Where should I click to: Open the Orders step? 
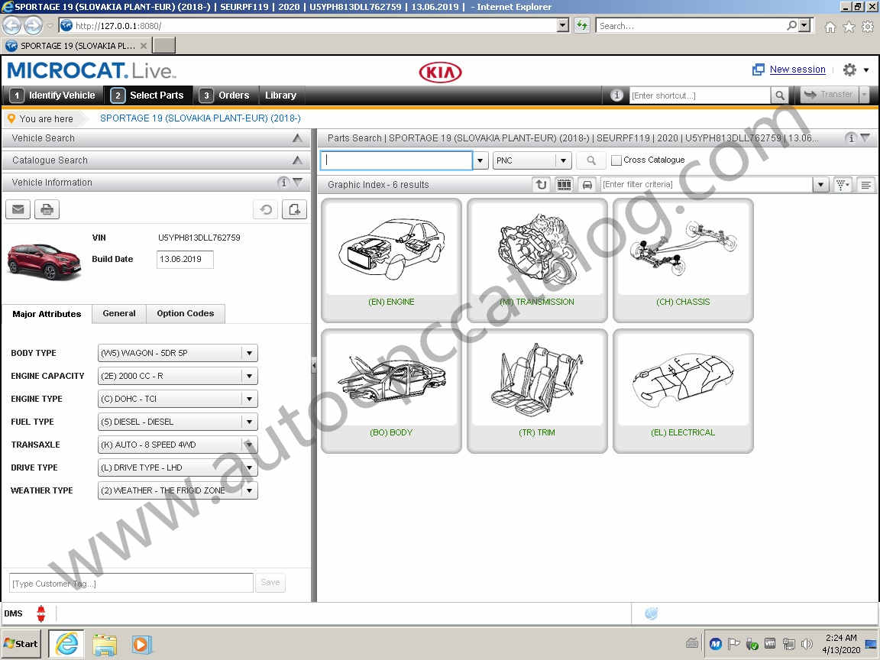pyautogui.click(x=225, y=95)
